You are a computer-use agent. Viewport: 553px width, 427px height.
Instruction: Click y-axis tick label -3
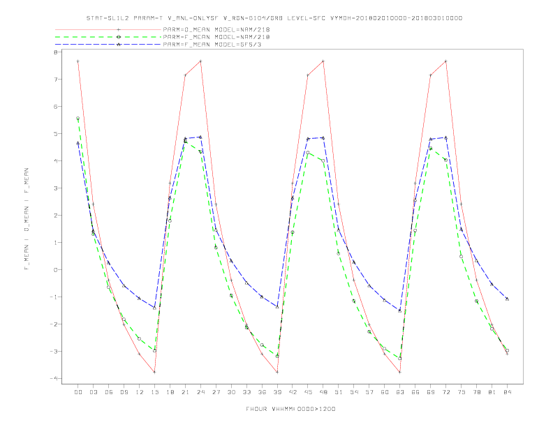tap(53, 351)
